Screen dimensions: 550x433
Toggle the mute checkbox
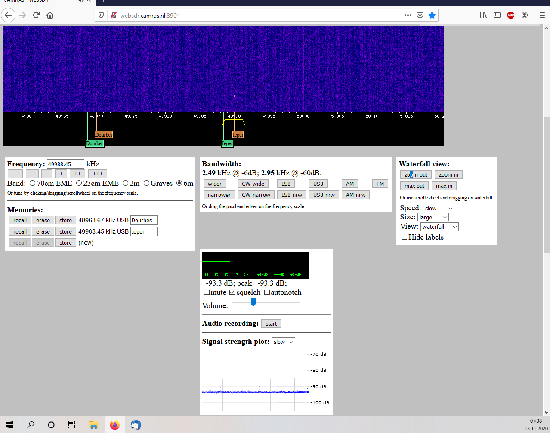point(207,292)
